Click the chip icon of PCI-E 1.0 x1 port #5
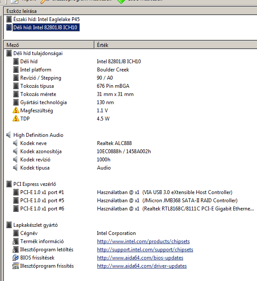257x281 pixels. 16,201
